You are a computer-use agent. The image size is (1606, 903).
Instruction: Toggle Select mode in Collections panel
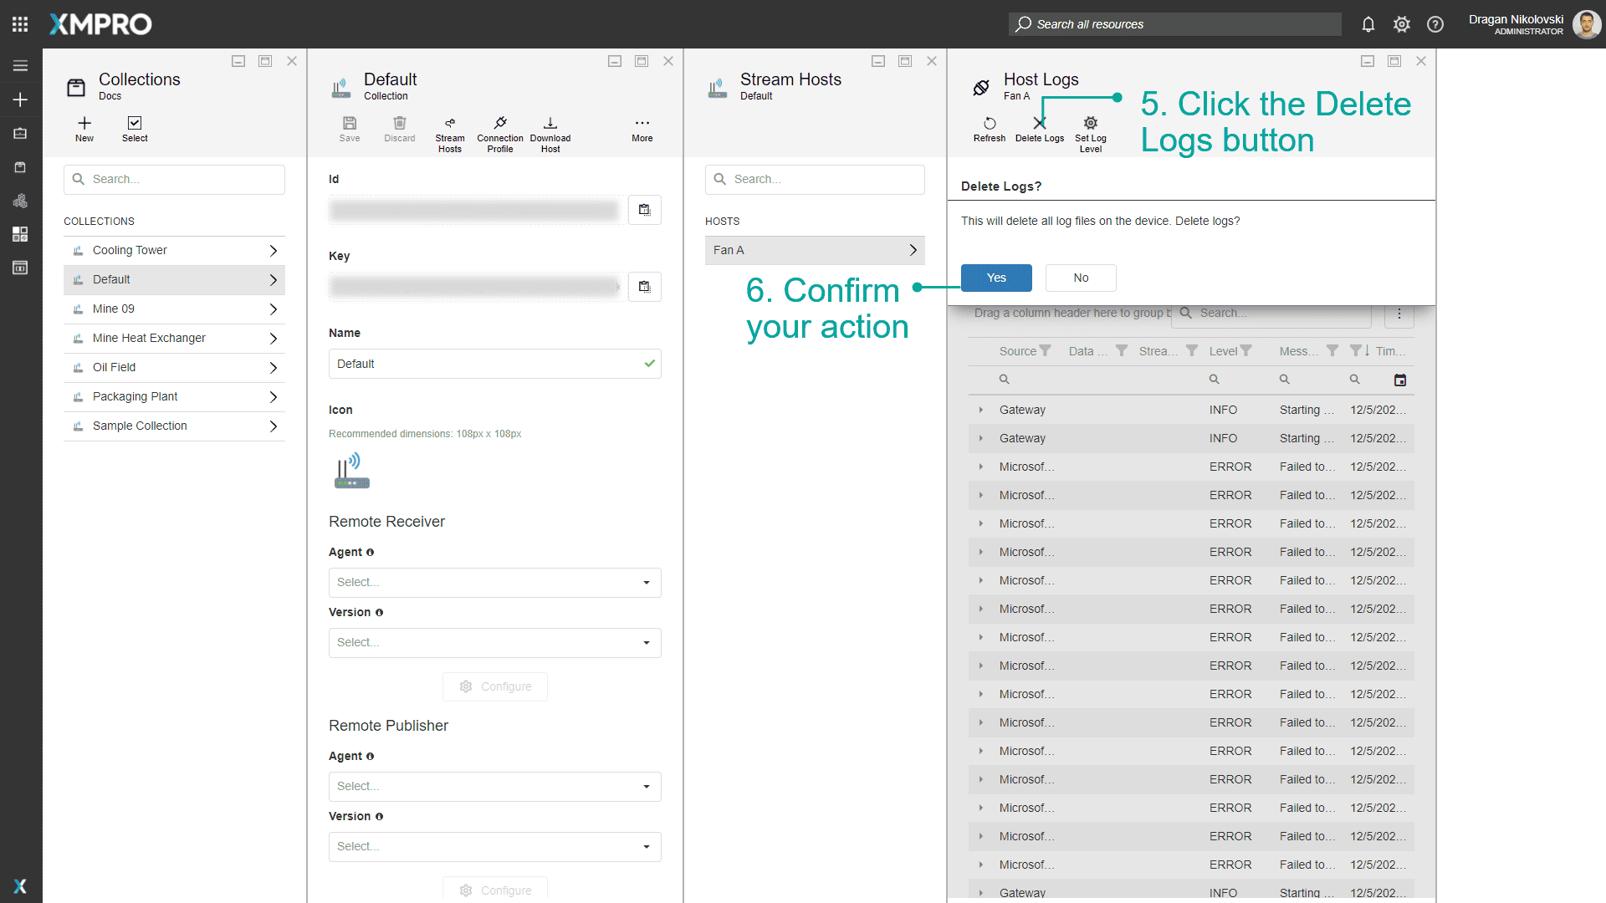[x=135, y=124]
